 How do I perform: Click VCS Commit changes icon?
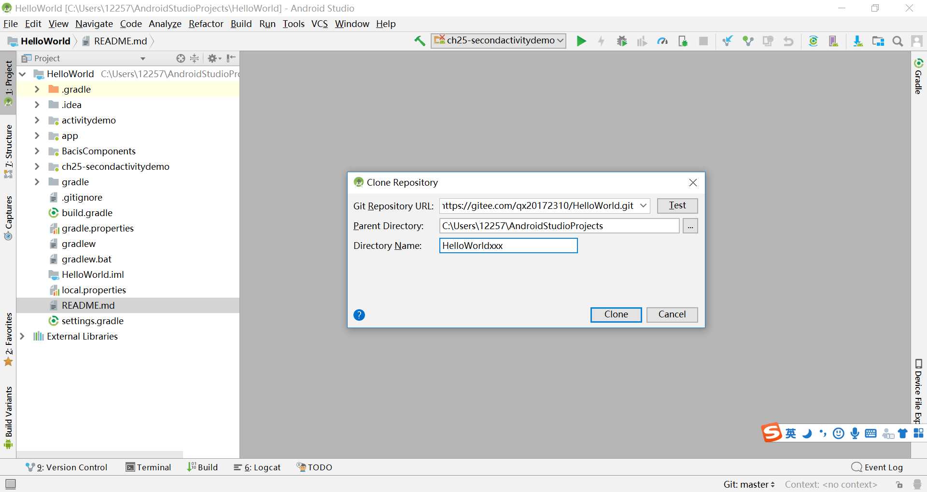[x=748, y=41]
